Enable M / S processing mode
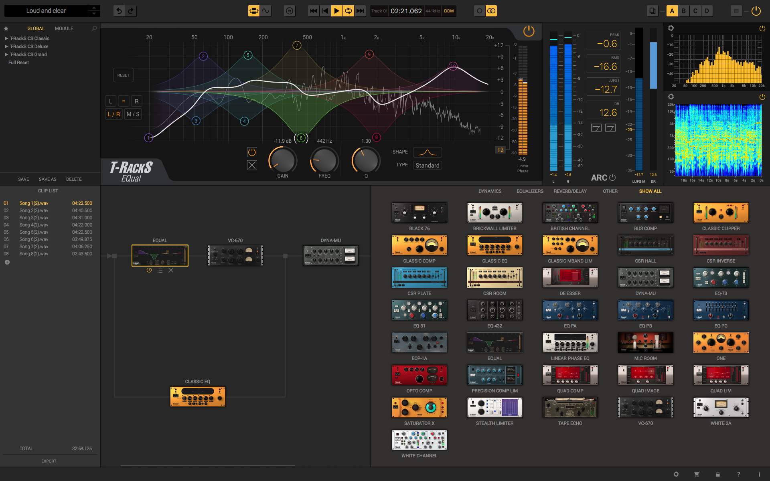The height and width of the screenshot is (481, 770). click(x=133, y=114)
